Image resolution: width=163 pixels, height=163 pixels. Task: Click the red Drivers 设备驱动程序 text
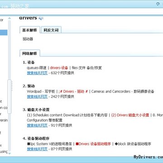click(x=93, y=144)
